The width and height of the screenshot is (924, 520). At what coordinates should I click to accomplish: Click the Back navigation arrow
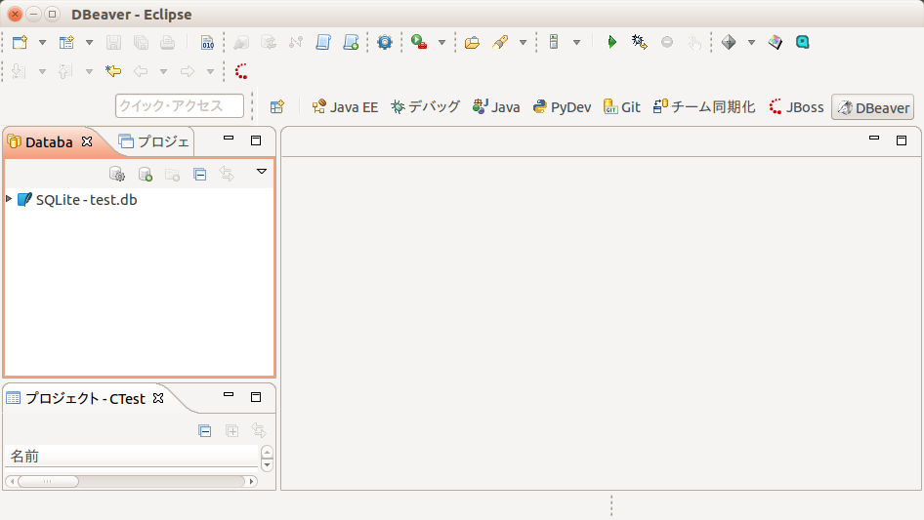[141, 72]
